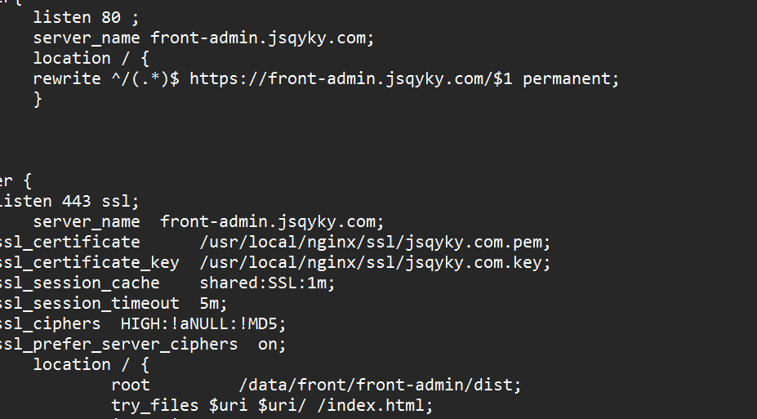
Task: Click the ssl_session_timeout directive
Action: point(88,303)
